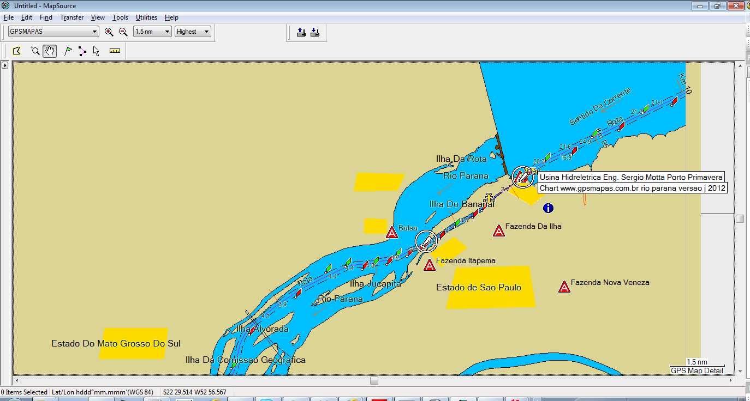The image size is (750, 401).
Task: Click the horizontal scrollbar thumb below the map
Action: [374, 380]
